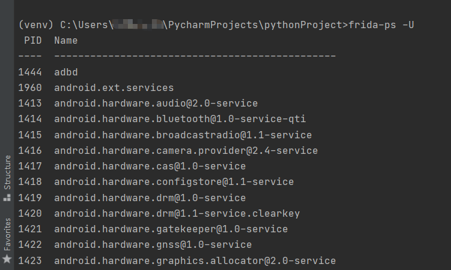Click the Favorites star icon
The width and height of the screenshot is (451, 270).
click(7, 259)
